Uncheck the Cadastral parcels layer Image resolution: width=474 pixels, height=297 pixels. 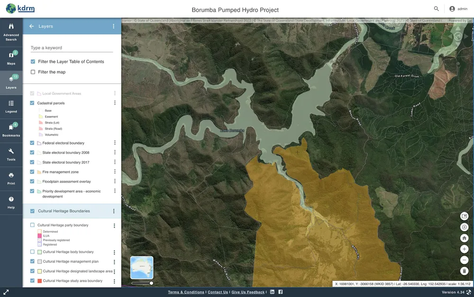click(32, 103)
